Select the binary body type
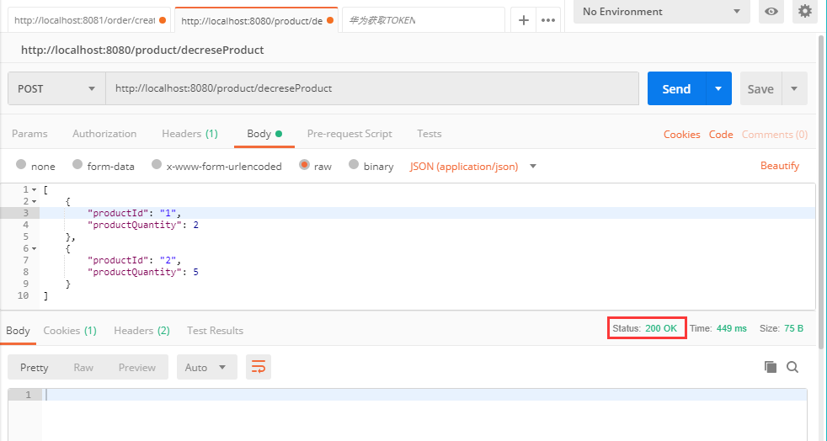827x441 pixels. (x=354, y=164)
